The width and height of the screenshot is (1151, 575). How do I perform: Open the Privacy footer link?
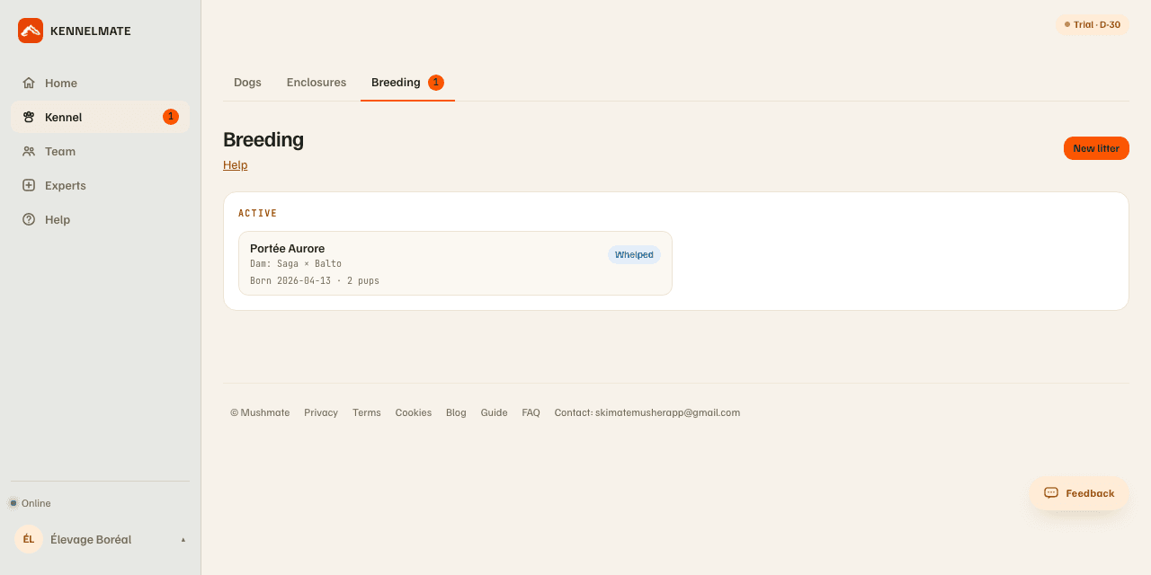click(x=321, y=412)
